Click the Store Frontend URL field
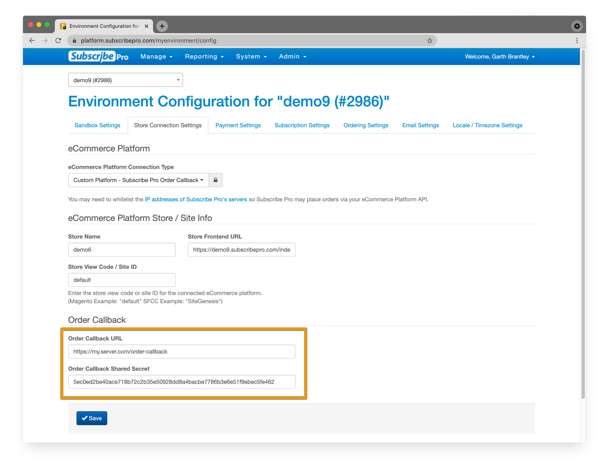 (x=241, y=250)
